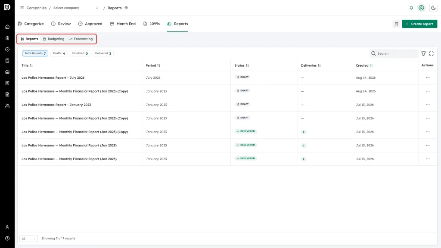Viewport: 441px width, 248px height.
Task: Open the user account avatar
Action: pos(421,8)
